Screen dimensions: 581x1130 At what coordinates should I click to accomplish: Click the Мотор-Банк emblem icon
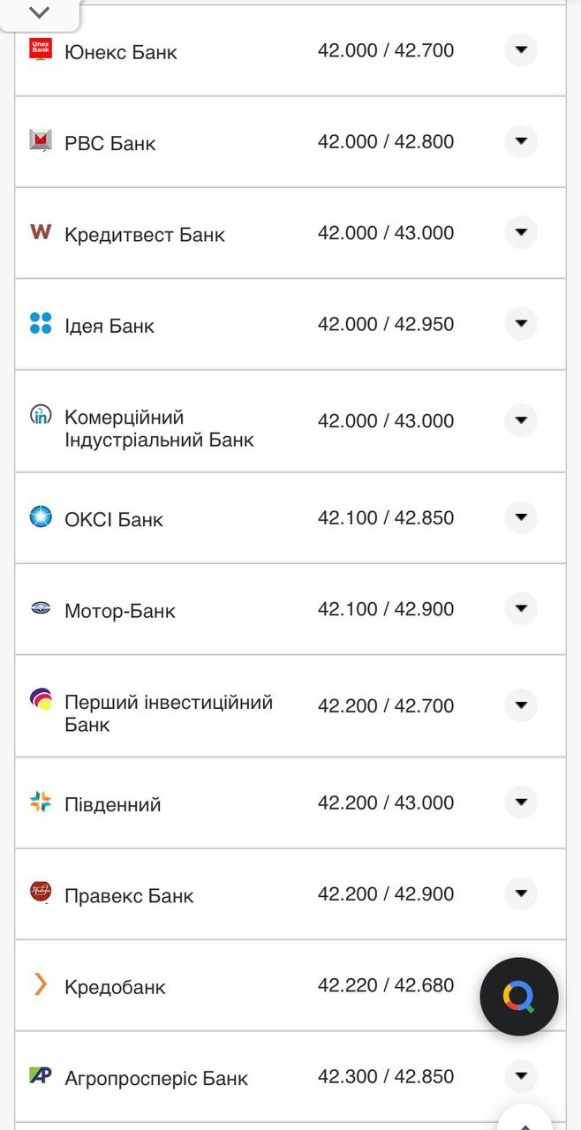click(41, 609)
